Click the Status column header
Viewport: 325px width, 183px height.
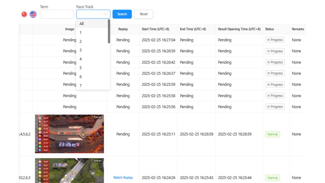(x=269, y=29)
